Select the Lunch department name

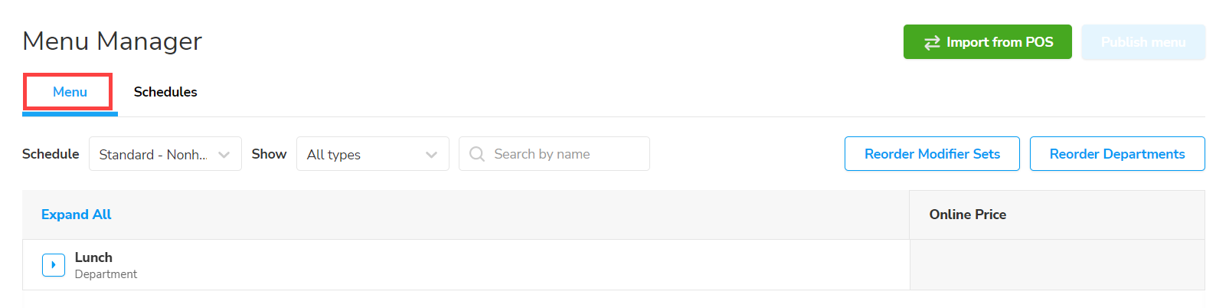tap(93, 257)
